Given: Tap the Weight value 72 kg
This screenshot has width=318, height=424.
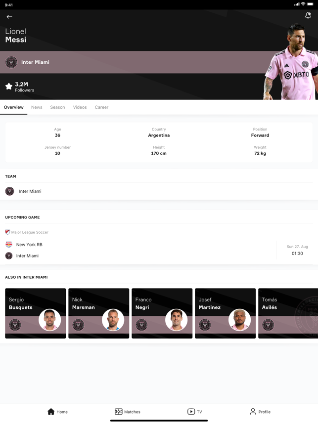Looking at the screenshot, I should [260, 153].
